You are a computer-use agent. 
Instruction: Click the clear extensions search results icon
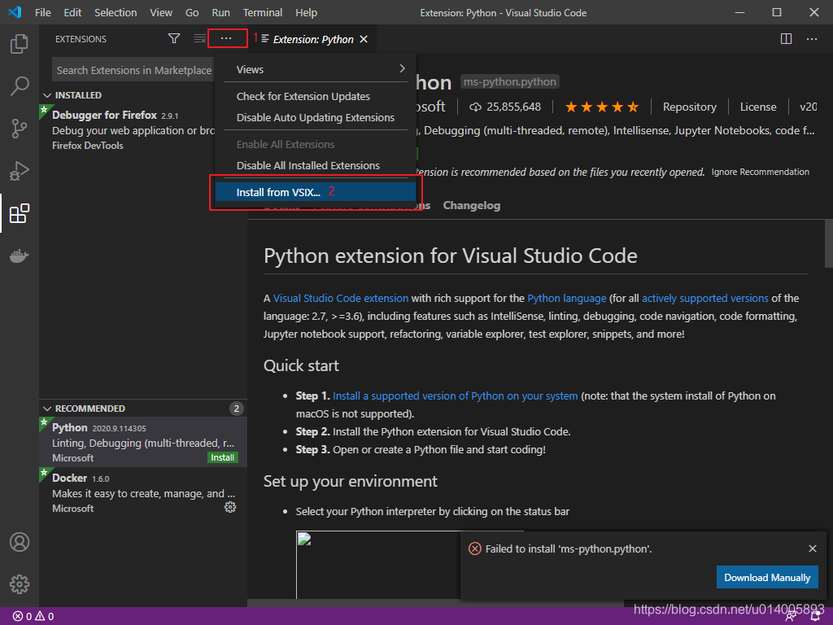200,39
